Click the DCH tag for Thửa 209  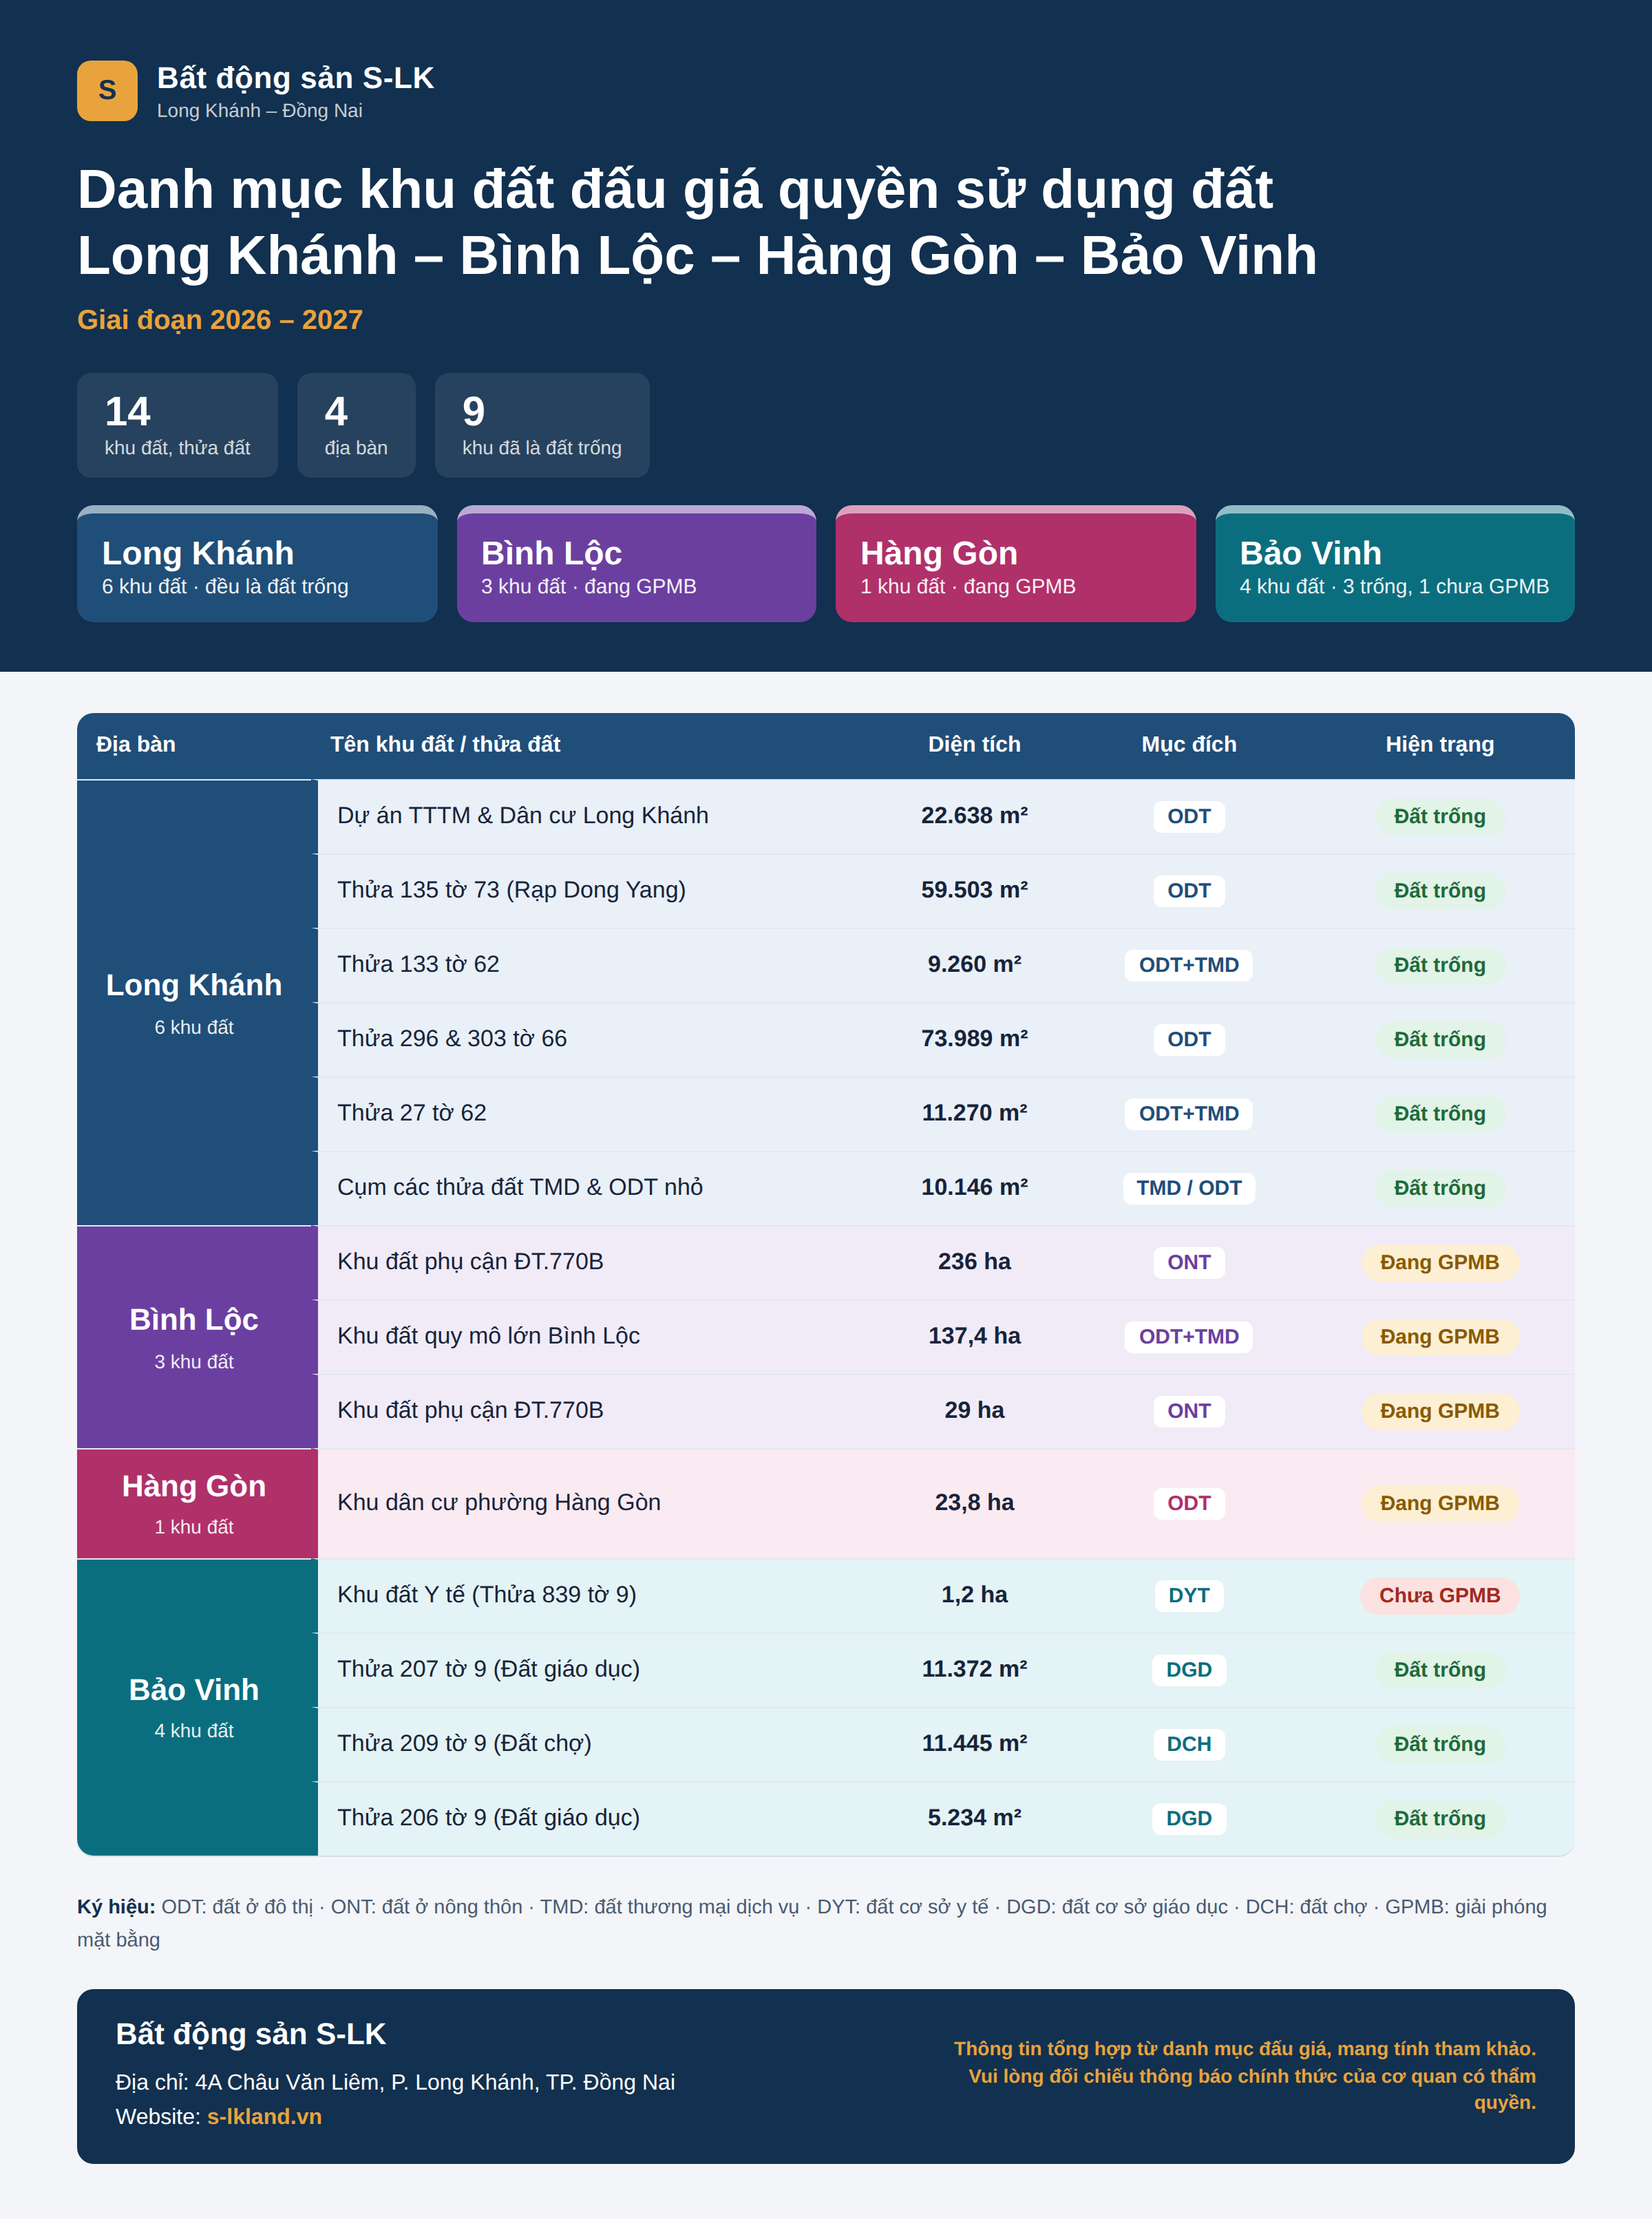pyautogui.click(x=1188, y=1744)
